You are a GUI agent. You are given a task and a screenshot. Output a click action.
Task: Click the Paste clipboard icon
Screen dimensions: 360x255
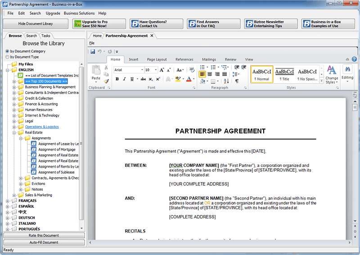(96, 72)
